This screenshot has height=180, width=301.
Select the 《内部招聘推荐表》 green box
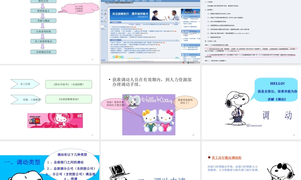[x=69, y=99]
